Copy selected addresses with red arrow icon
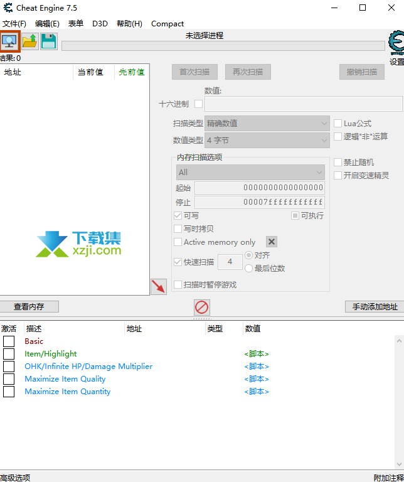Viewport: 404px width, 482px height. pyautogui.click(x=159, y=286)
